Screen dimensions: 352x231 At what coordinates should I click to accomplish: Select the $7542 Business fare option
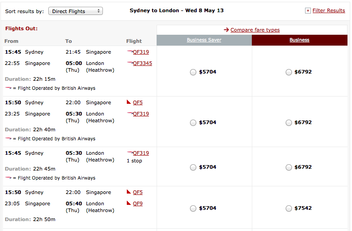pos(289,208)
